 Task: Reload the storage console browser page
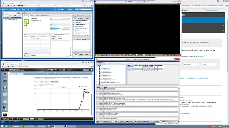[x=8, y=67]
